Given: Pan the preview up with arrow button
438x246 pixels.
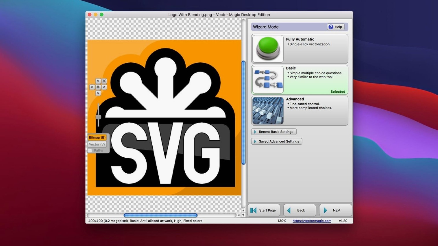Looking at the screenshot, I should [x=98, y=81].
